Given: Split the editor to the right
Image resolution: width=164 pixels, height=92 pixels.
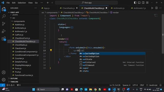Looking at the screenshot, I should [x=156, y=8].
